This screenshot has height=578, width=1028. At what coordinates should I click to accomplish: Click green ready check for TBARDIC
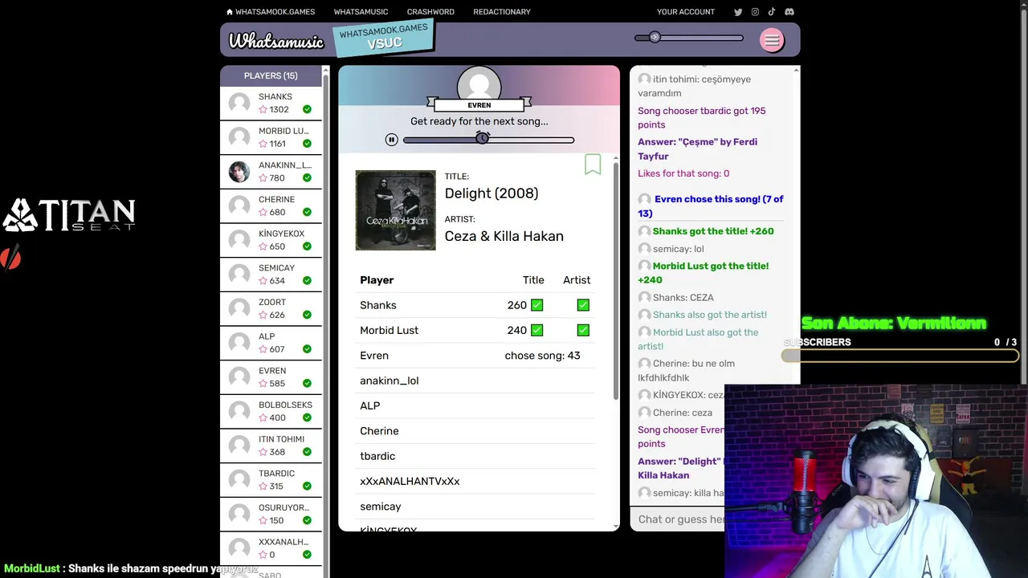307,486
